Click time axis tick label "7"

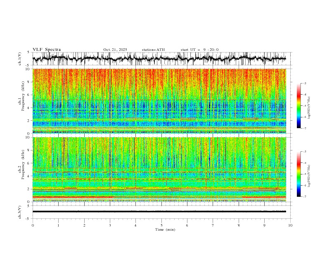[213, 225]
